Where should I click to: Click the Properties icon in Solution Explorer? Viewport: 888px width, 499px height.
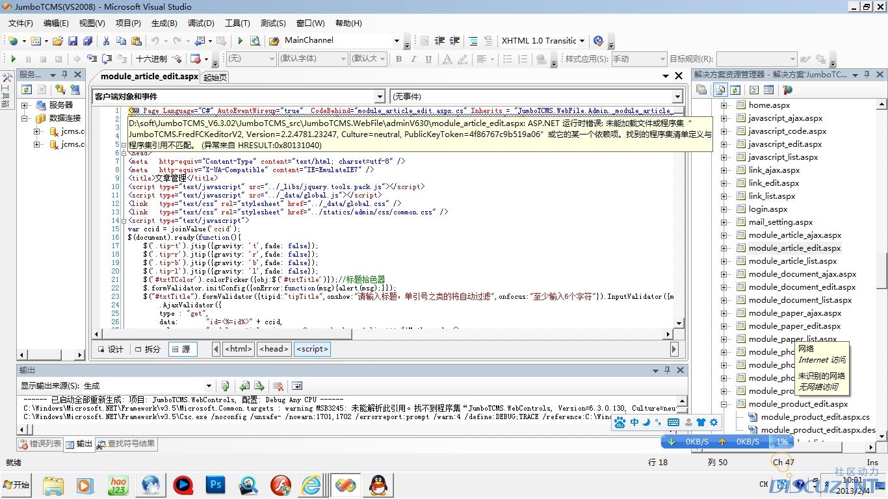click(701, 90)
